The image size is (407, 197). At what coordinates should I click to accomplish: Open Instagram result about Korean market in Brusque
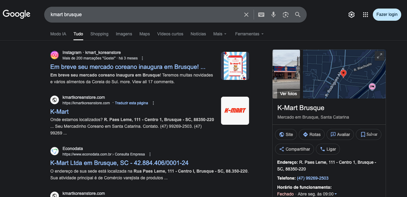(128, 67)
